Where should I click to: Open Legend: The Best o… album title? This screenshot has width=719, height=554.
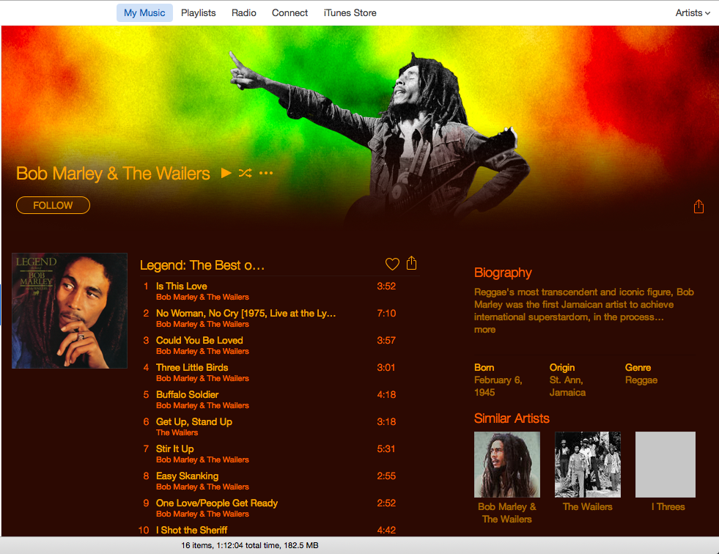tap(202, 265)
